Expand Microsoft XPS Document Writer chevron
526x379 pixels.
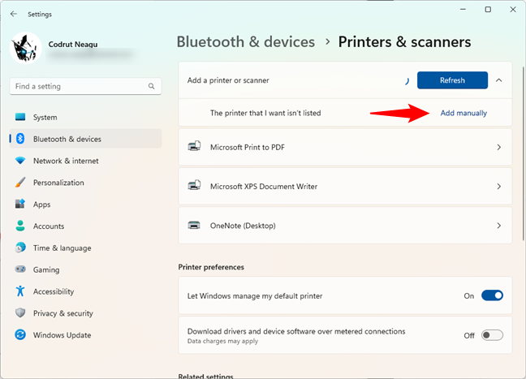pos(499,186)
